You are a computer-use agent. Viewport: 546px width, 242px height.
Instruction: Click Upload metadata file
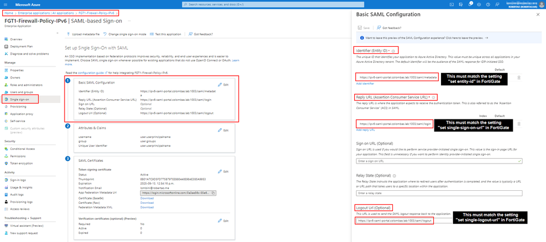[x=83, y=34]
